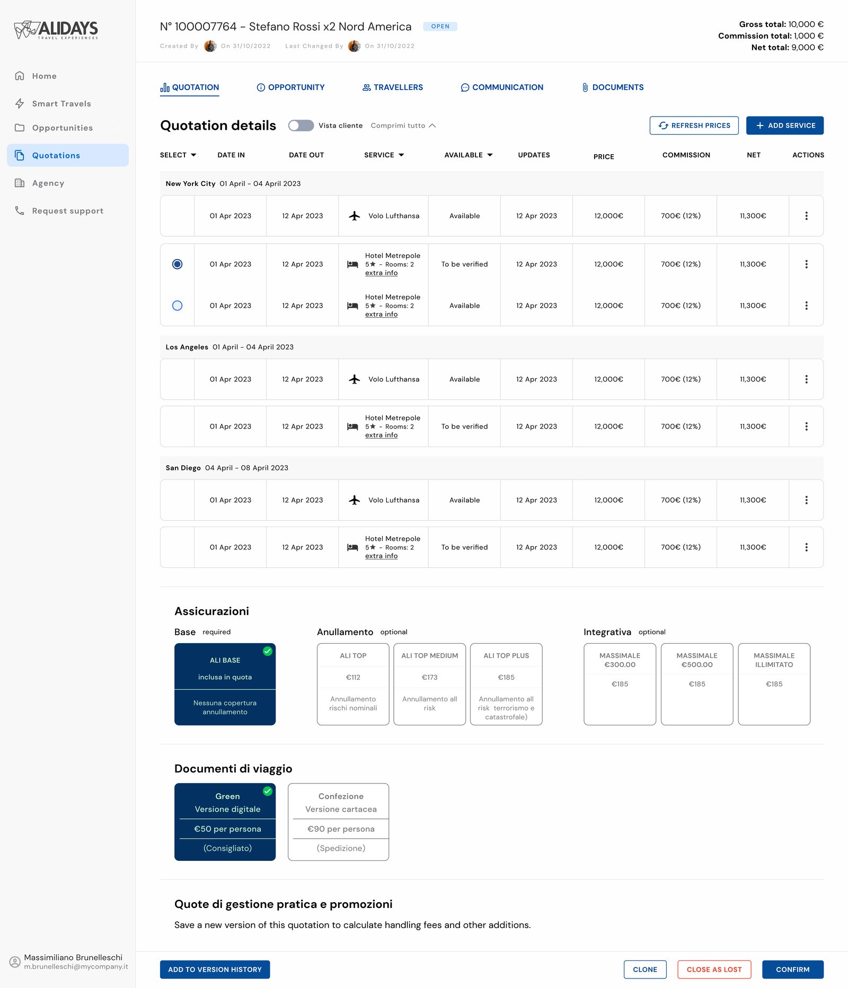Switch to the DOCUMENTS tab

tap(613, 87)
